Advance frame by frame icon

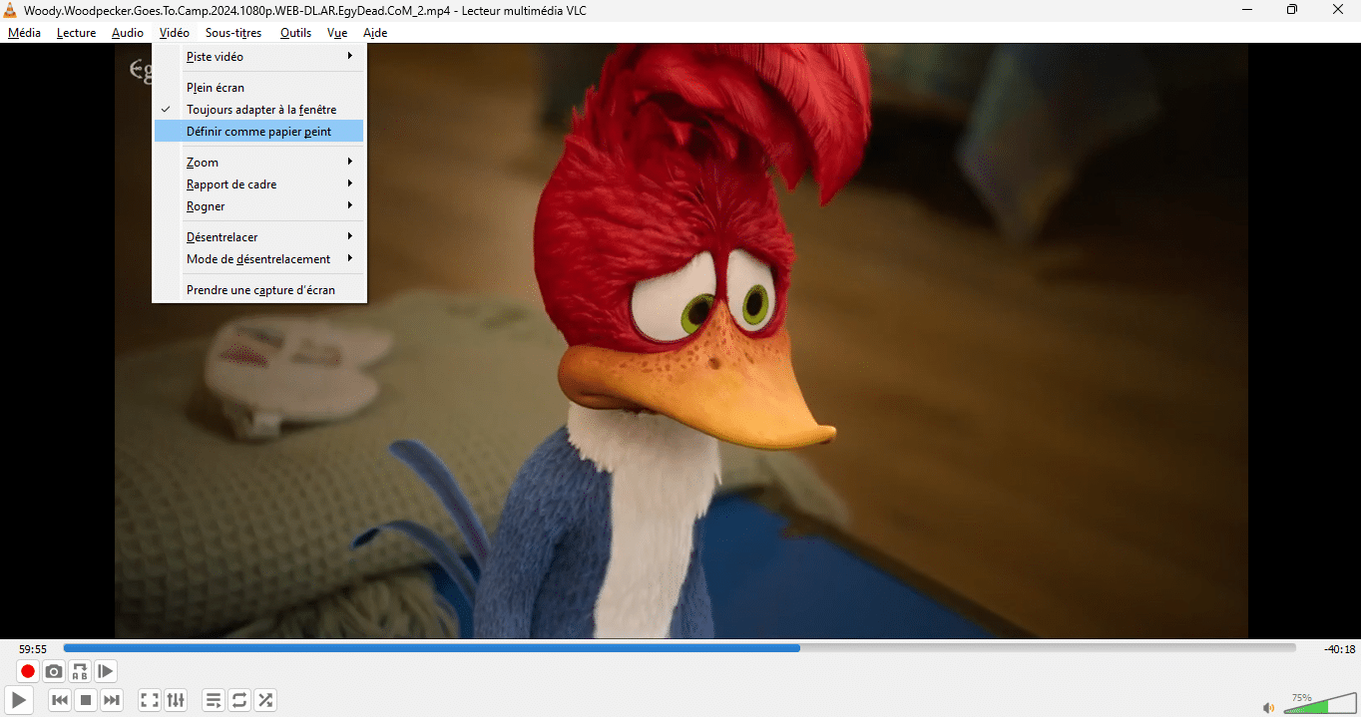[x=106, y=671]
